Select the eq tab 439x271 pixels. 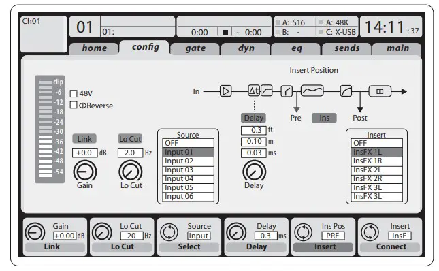pyautogui.click(x=296, y=48)
